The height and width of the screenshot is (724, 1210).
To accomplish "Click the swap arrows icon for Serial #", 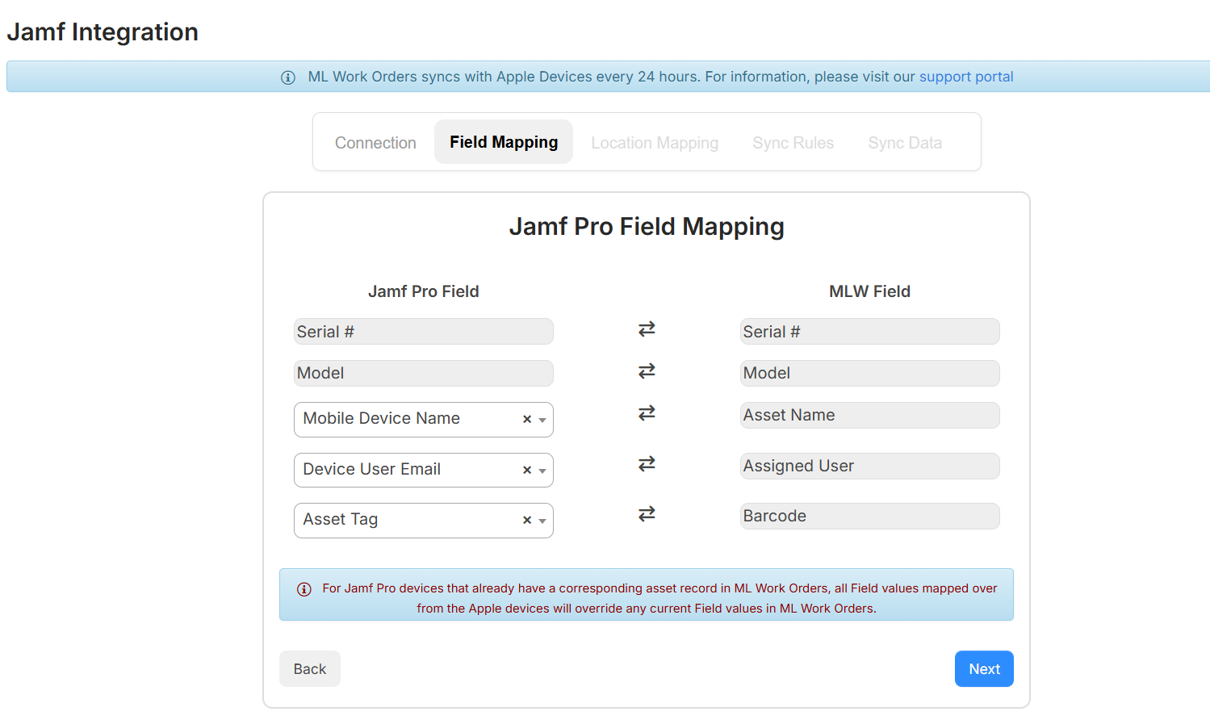I will coord(647,329).
